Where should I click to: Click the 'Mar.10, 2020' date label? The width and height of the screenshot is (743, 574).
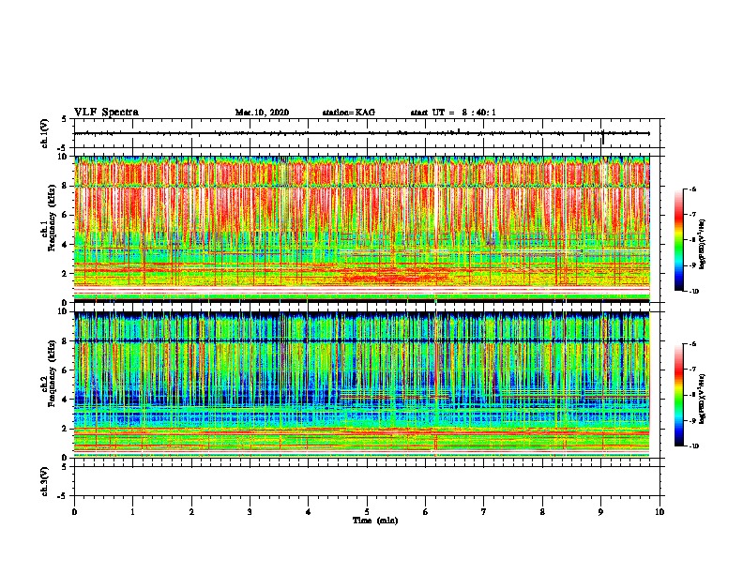click(262, 113)
